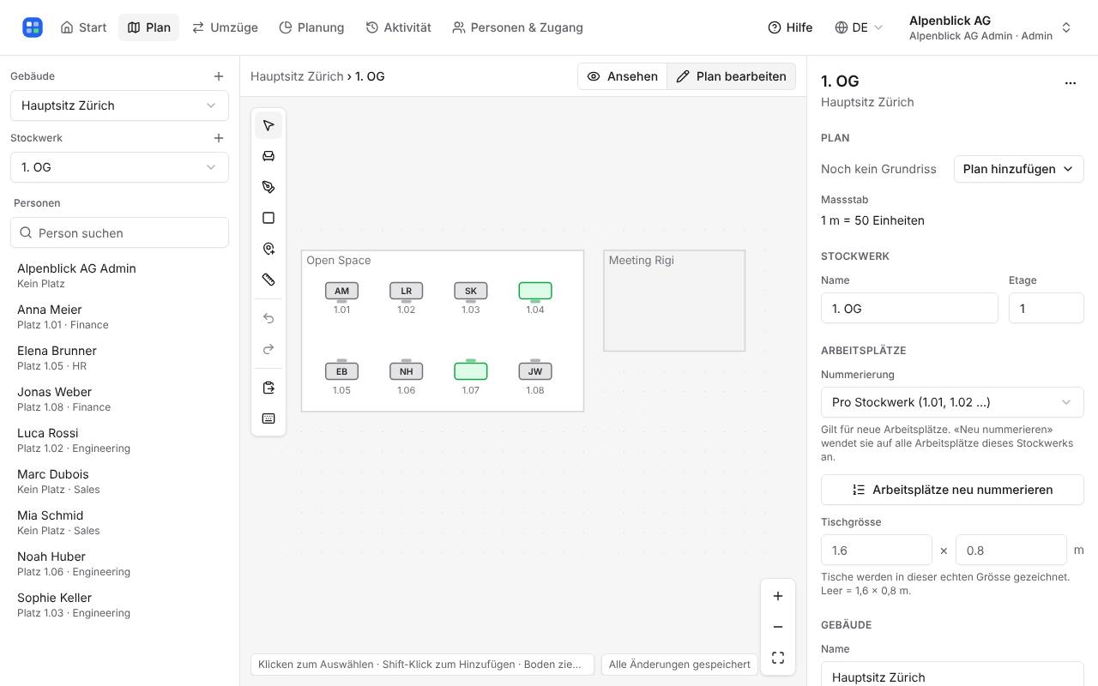Click the floor Name field 1. OG

(x=909, y=309)
